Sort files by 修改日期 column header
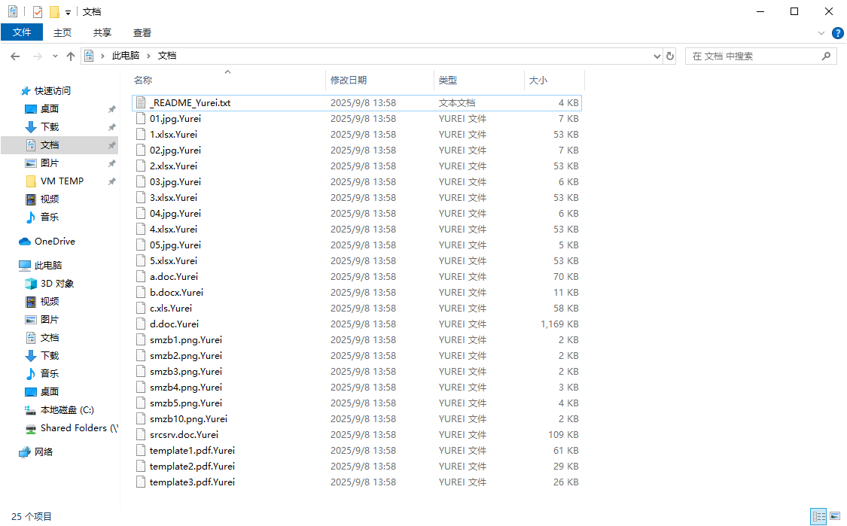This screenshot has width=847, height=526. 349,80
